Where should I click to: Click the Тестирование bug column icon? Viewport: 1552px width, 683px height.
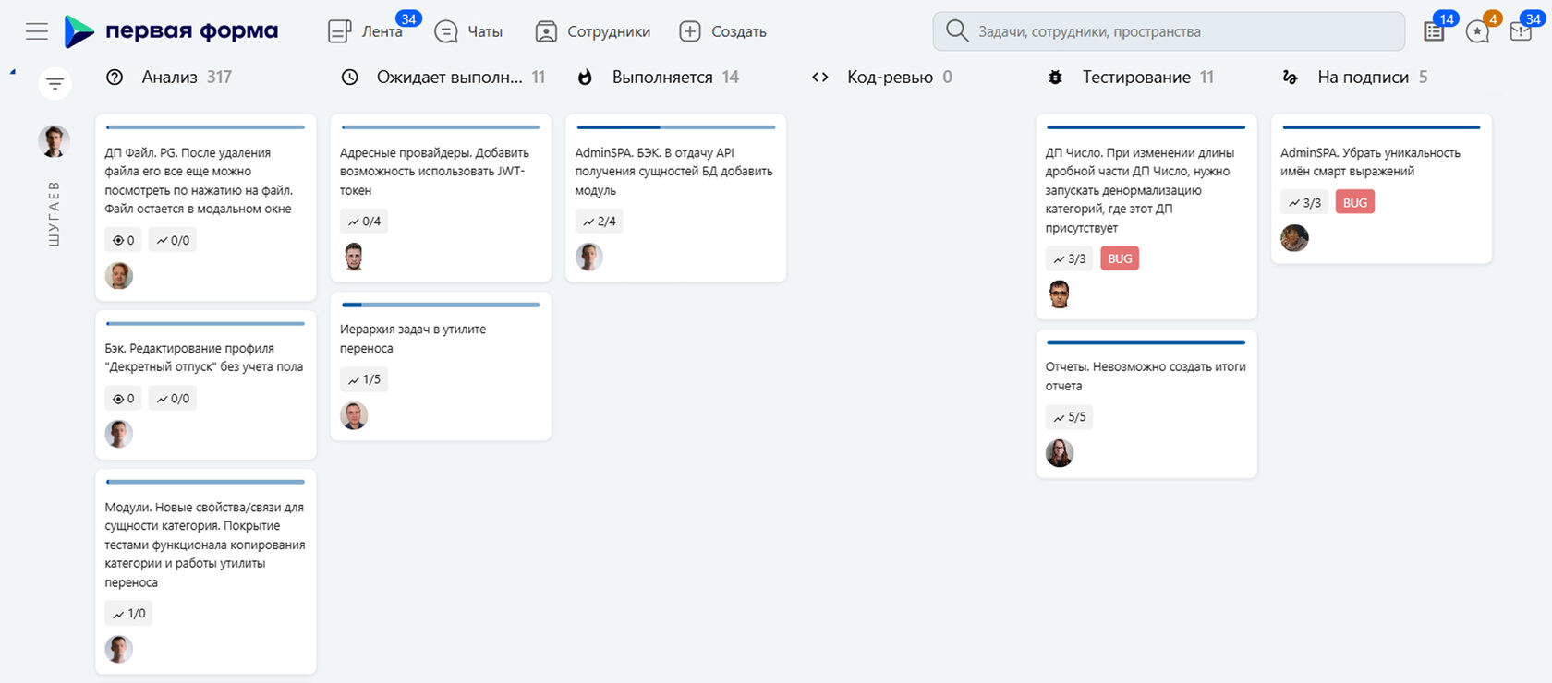point(1055,78)
